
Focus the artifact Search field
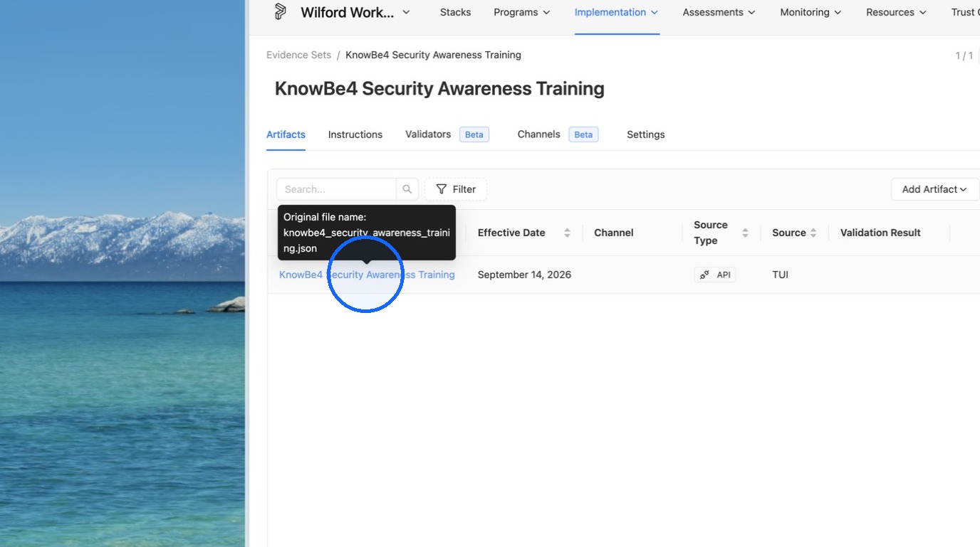336,189
